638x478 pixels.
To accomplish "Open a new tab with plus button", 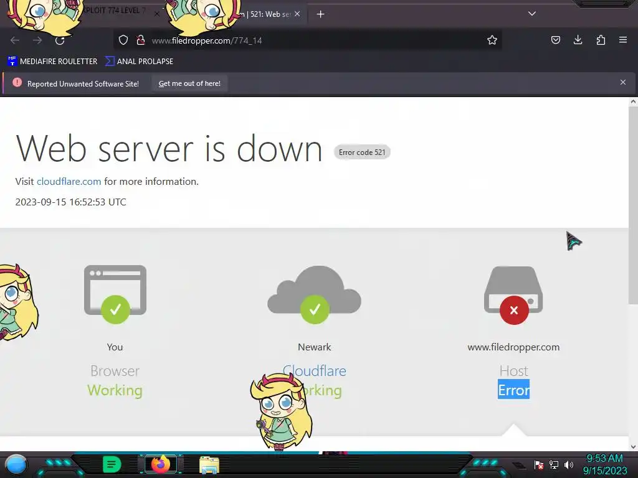I will [x=321, y=14].
